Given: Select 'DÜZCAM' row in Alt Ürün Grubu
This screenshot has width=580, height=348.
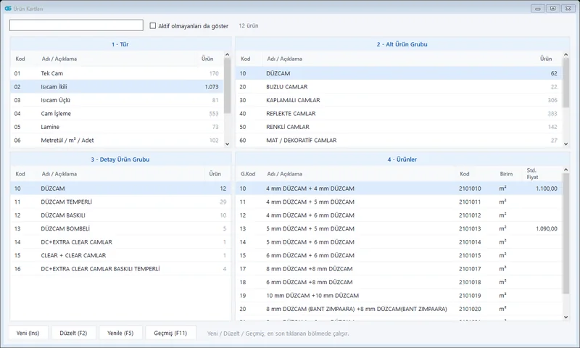Looking at the screenshot, I should 399,73.
